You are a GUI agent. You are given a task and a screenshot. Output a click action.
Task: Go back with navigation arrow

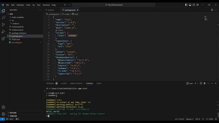click(65, 5)
